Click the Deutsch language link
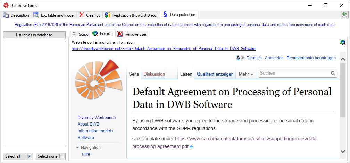350x163 pixels. pos(254,58)
